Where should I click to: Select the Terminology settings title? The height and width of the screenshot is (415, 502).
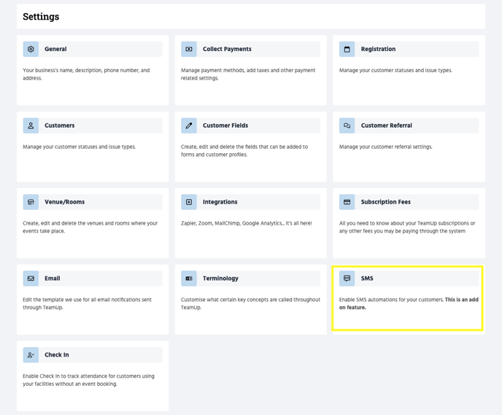point(220,279)
